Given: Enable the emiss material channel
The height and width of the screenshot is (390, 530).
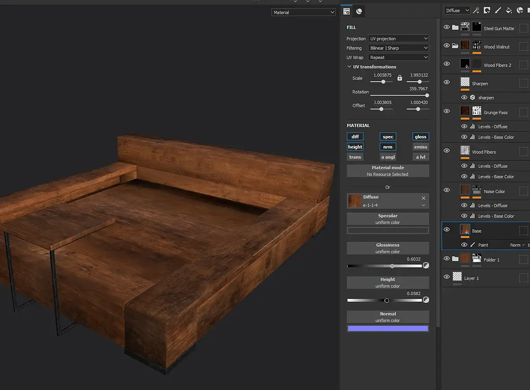Looking at the screenshot, I should click(420, 147).
